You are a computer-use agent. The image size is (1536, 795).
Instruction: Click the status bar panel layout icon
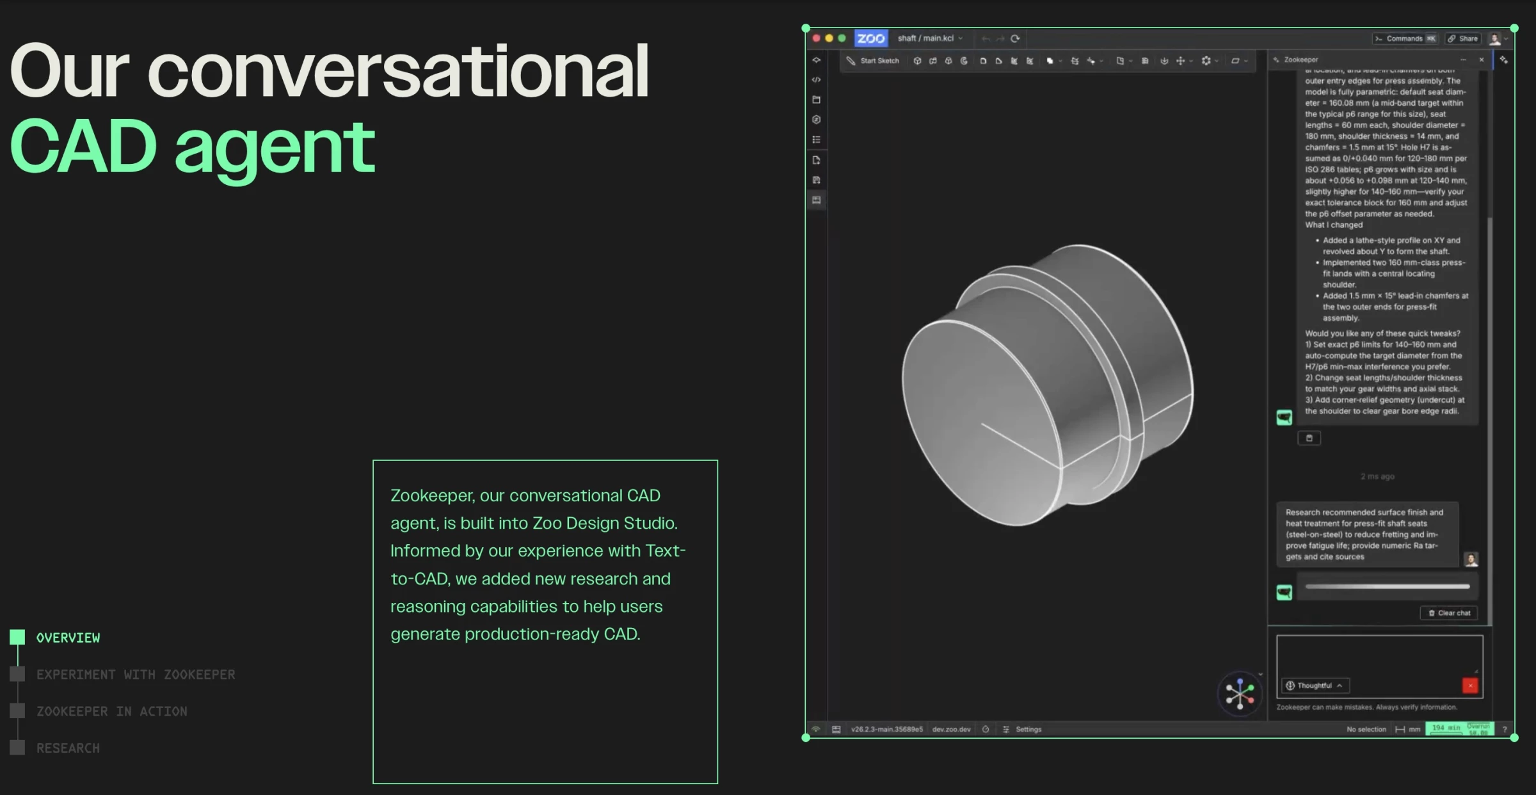(x=836, y=729)
